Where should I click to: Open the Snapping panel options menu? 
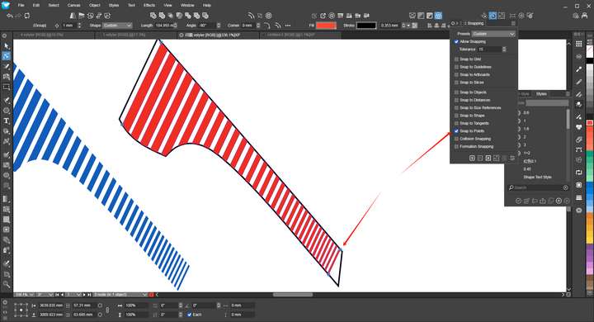tap(513, 23)
